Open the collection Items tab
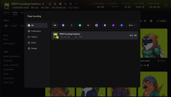Screen dimensions: 171x97 15,12
